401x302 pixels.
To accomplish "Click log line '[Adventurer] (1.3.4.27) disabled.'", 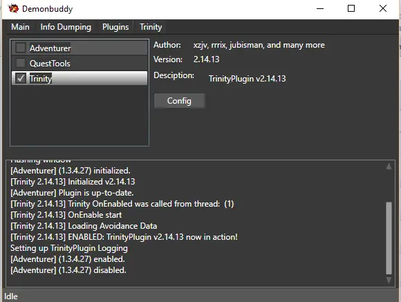I will click(x=68, y=270).
